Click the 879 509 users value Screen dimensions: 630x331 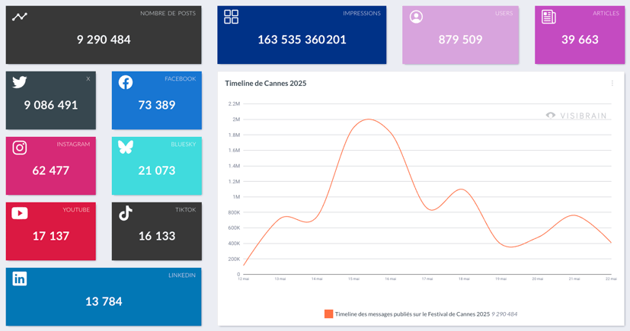coord(460,40)
